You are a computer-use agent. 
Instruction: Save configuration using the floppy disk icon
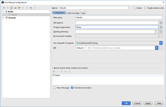[15, 8]
